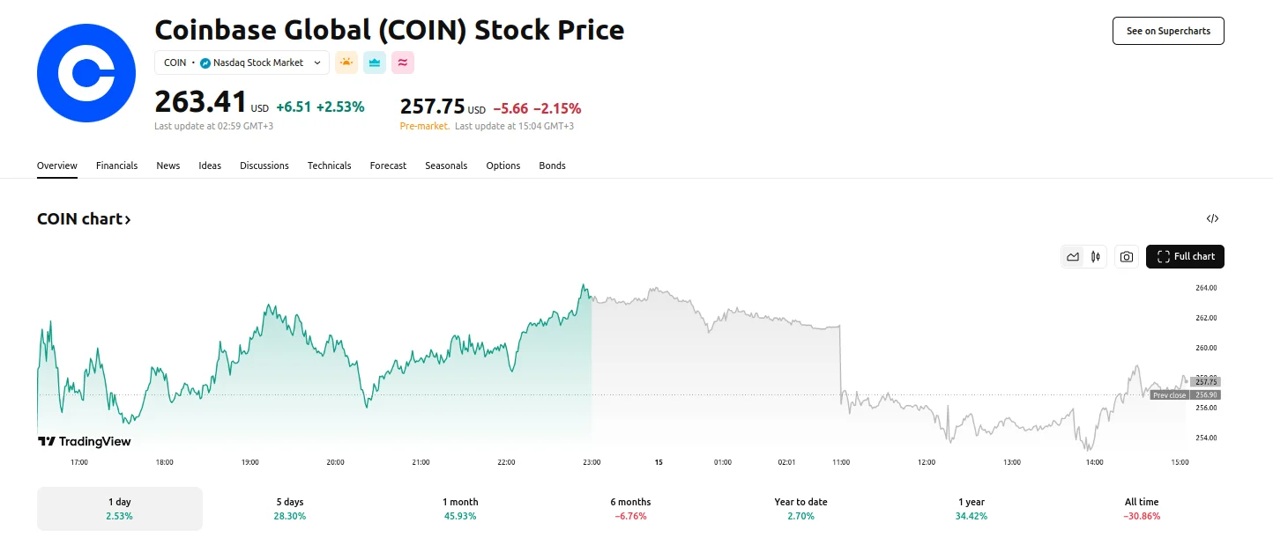This screenshot has height=552, width=1273.
Task: Click the TradingView logo on the chart
Action: pyautogui.click(x=84, y=441)
